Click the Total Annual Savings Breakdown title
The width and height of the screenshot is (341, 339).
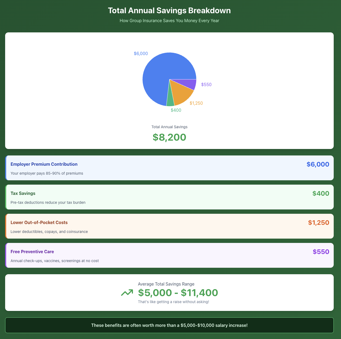[x=169, y=11]
